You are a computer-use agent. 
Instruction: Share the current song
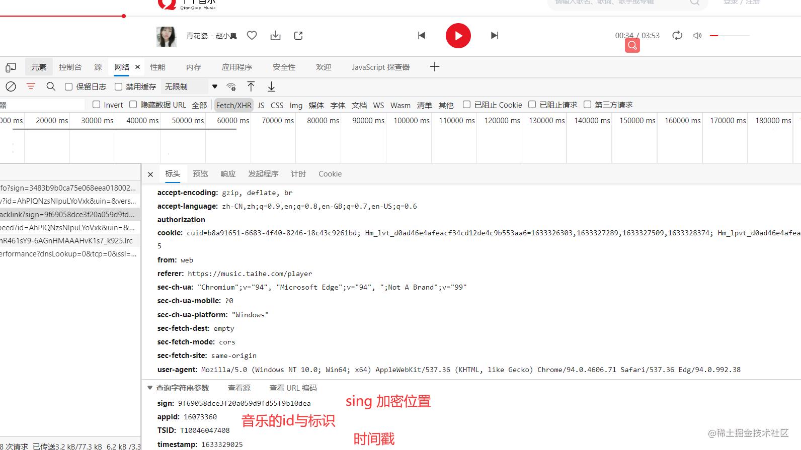point(298,35)
